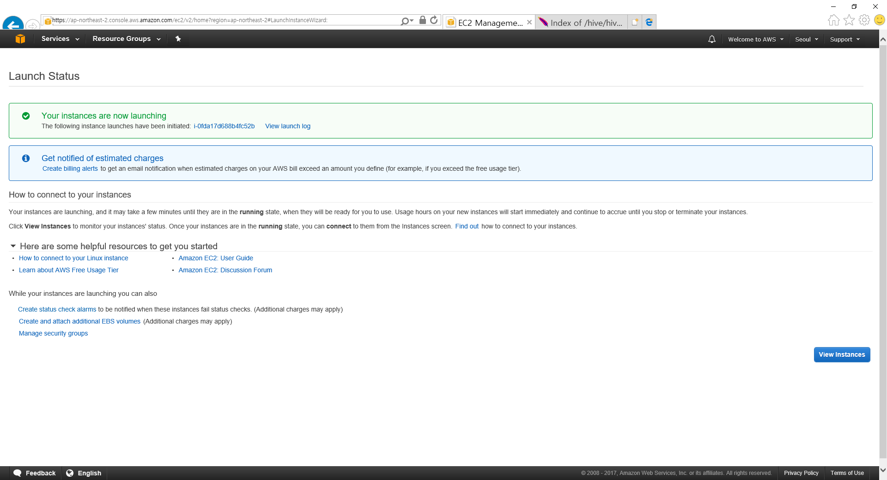Image resolution: width=887 pixels, height=480 pixels.
Task: Click the browser forward arrow button
Action: click(x=32, y=25)
